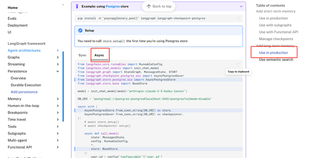Viewport: 328px width, 158px height.
Task: Open the Human-in-the-loop entry in the sidebar
Action: tap(23, 106)
